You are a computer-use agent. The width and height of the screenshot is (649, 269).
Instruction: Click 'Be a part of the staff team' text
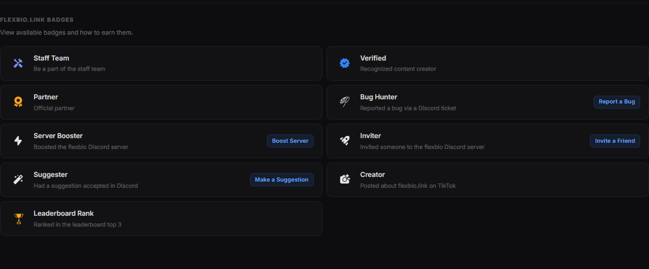69,69
